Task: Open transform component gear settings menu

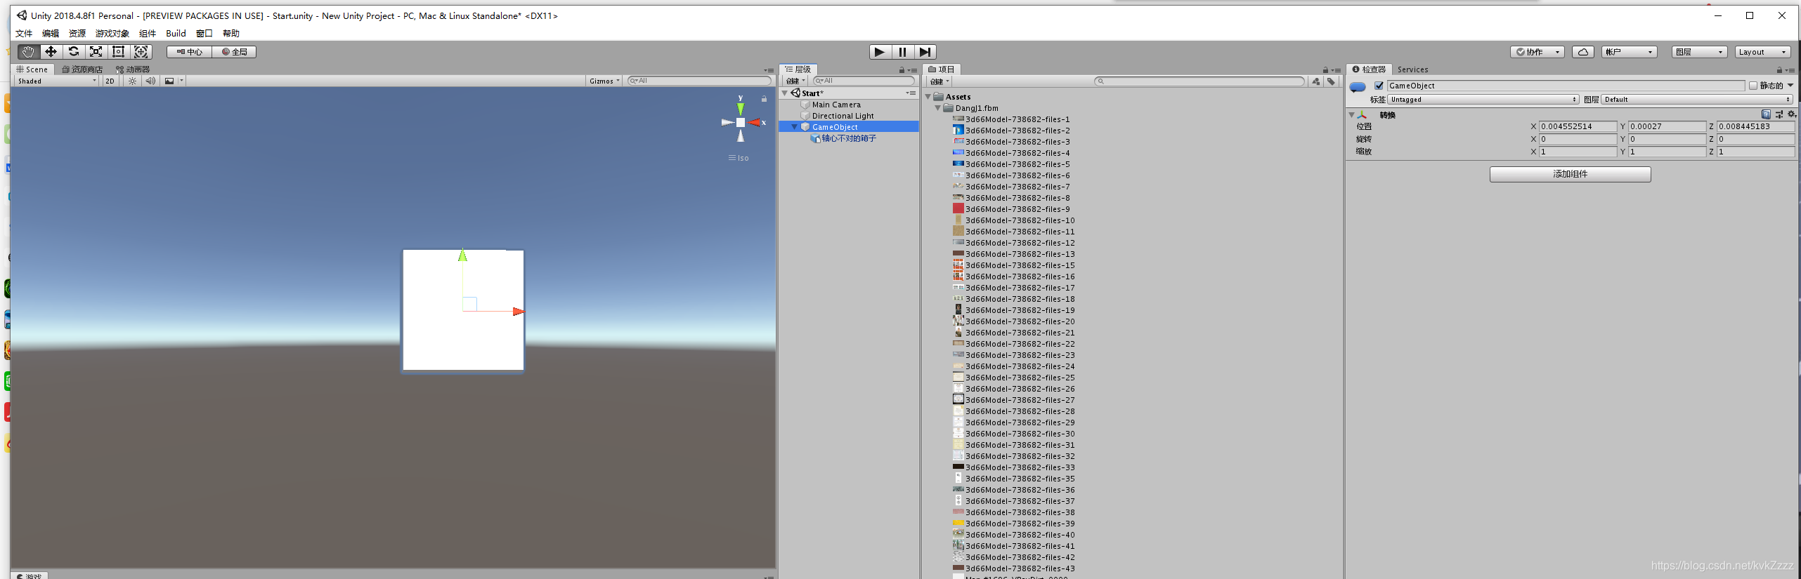Action: pyautogui.click(x=1791, y=114)
